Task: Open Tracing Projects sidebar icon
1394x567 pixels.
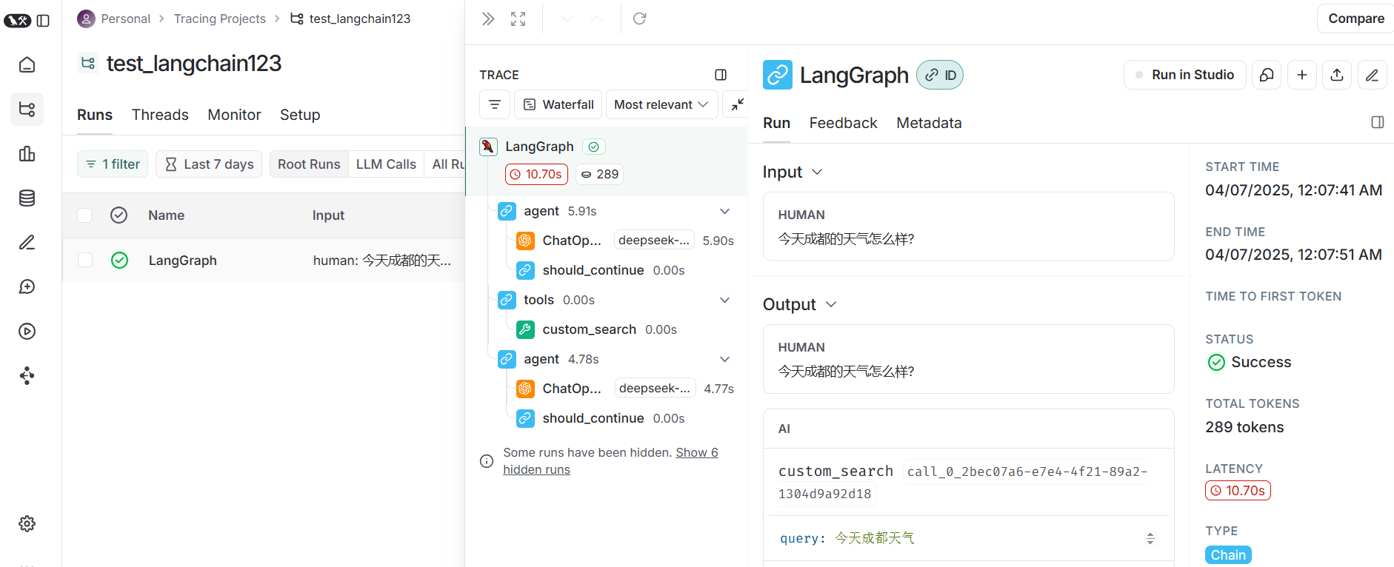Action: 27,110
